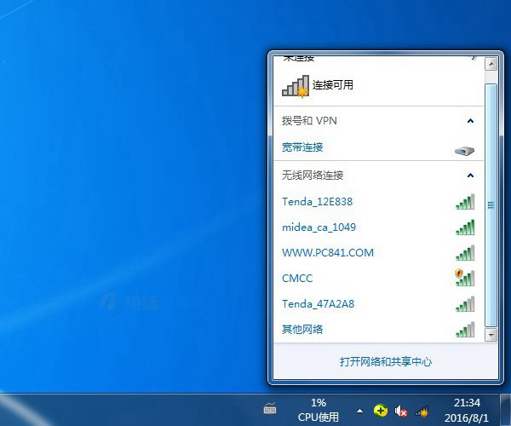Select the midea_ca_1049 wireless network

point(319,227)
